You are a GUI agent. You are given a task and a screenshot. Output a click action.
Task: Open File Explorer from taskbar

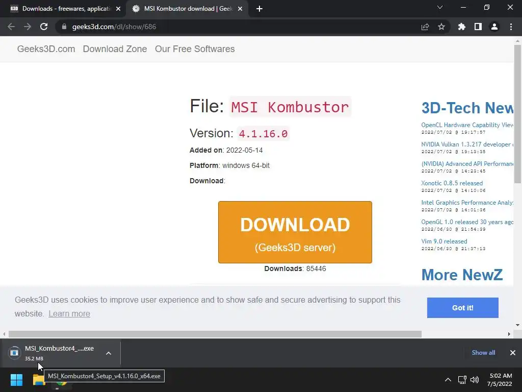[39, 380]
